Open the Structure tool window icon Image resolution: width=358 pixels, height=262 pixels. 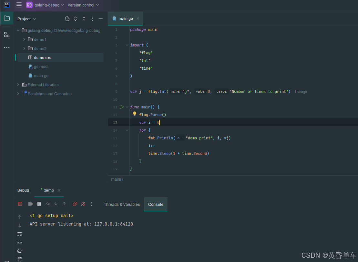[7, 35]
